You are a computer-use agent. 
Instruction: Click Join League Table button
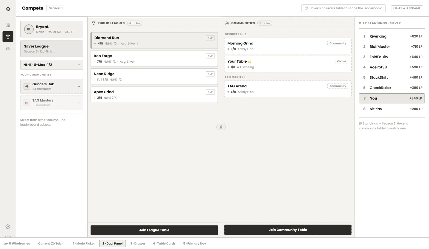pyautogui.click(x=154, y=230)
